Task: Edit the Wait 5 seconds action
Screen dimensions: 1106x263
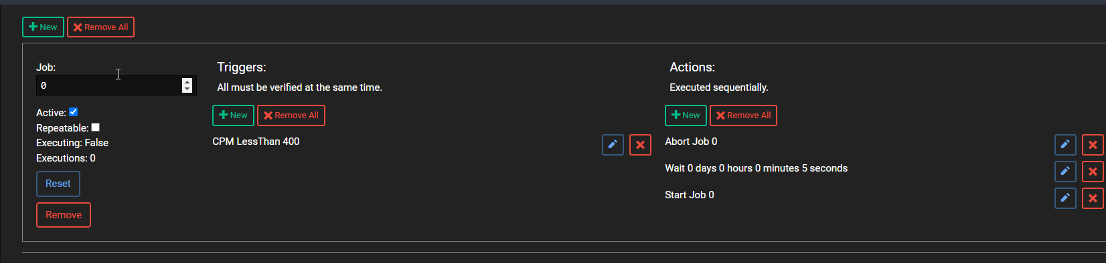Action: coord(1065,171)
